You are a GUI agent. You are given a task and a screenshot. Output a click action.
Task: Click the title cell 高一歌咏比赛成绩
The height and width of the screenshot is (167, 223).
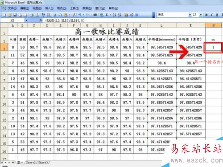[107, 32]
